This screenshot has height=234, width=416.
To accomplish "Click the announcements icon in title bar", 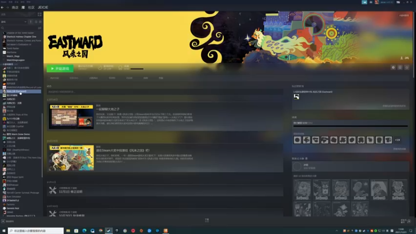I will point(365,2).
